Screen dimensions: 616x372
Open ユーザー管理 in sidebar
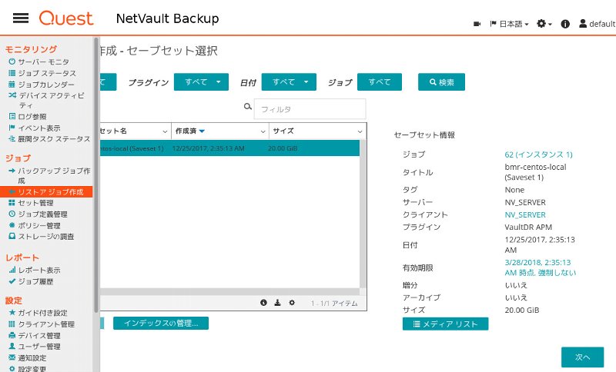pos(39,347)
